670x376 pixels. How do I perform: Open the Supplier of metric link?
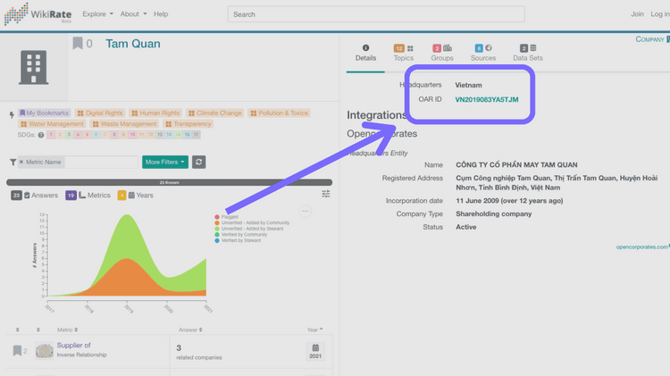pos(74,346)
